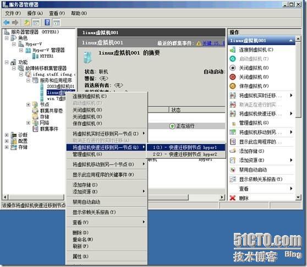Click the 群集事件 tree icon

click(x=35, y=129)
